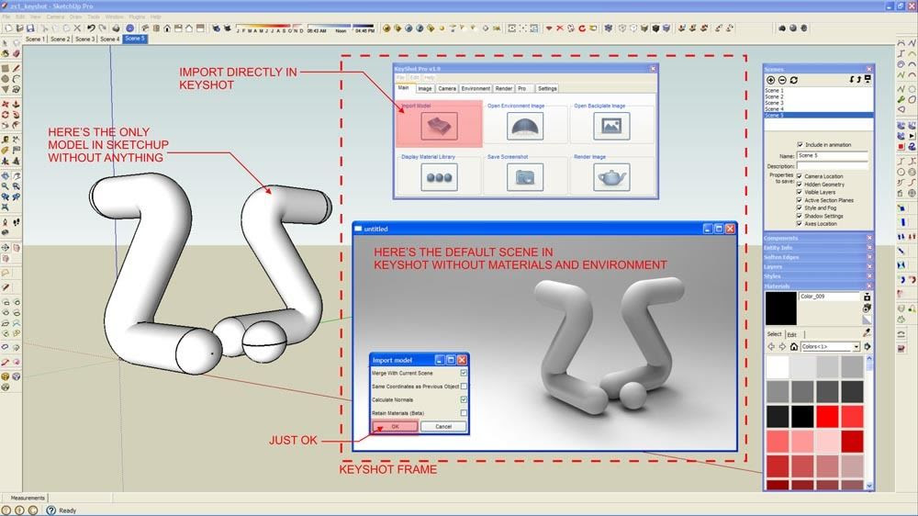
Task: Toggle Camera Location checkbox
Action: (x=800, y=176)
